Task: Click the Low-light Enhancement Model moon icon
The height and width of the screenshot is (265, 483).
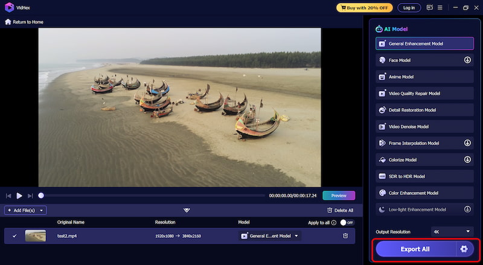Action: [382, 209]
